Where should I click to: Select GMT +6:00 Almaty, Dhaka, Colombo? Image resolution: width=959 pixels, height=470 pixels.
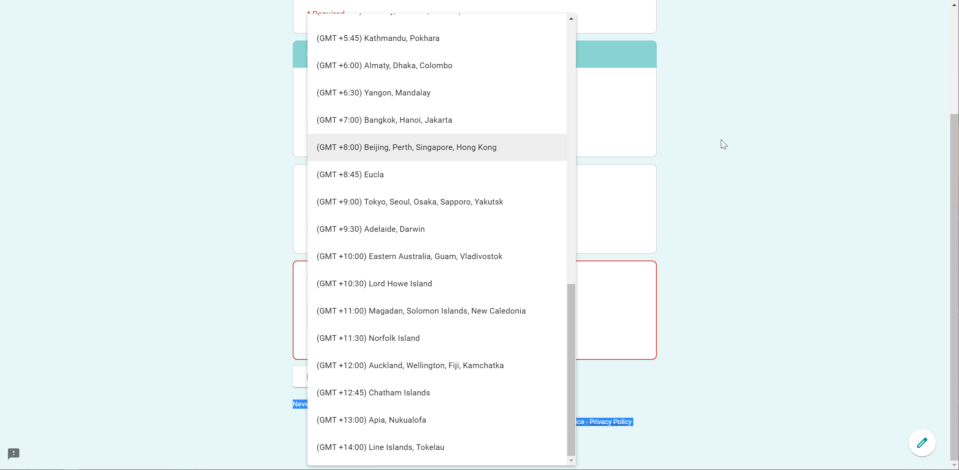[x=384, y=66]
